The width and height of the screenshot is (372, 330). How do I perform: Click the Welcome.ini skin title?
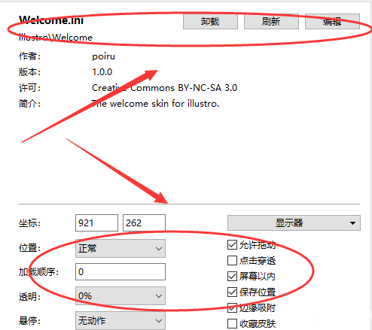51,20
